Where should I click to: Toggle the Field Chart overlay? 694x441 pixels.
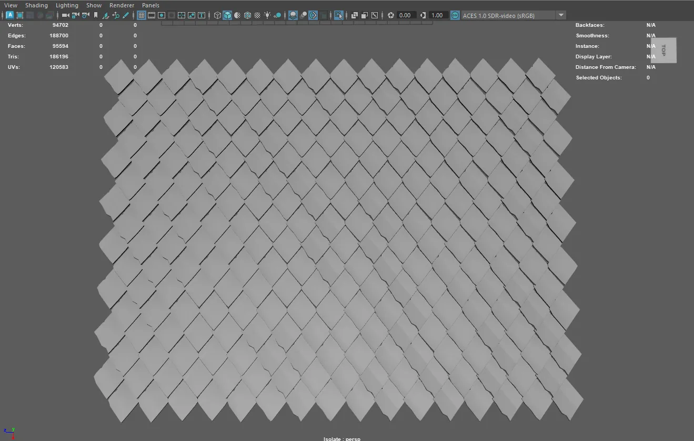pos(181,15)
